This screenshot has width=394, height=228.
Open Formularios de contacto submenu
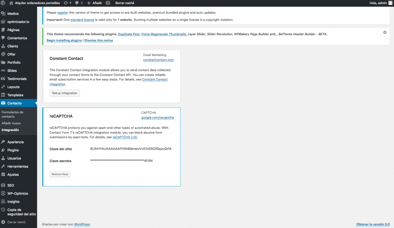[12, 114]
